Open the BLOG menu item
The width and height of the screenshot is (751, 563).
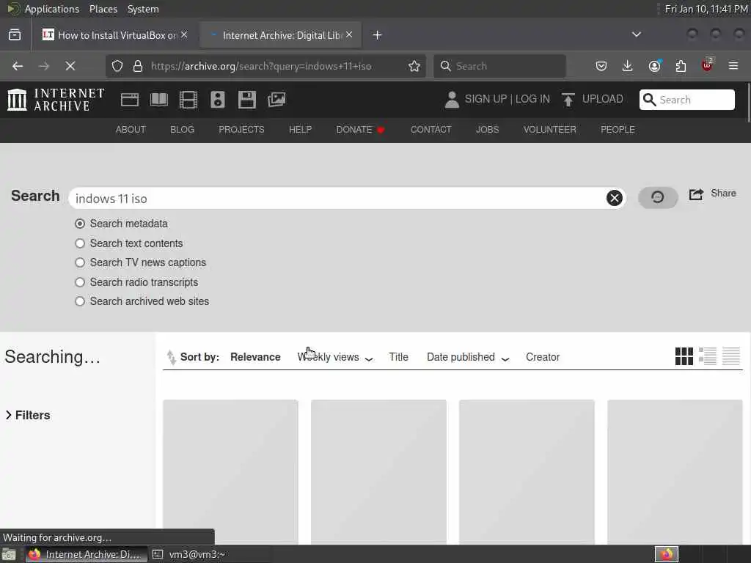182,130
